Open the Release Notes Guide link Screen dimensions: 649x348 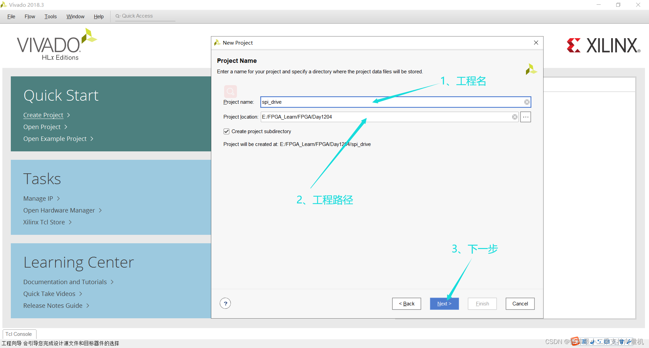tap(53, 306)
